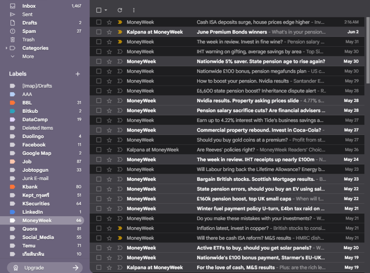Open the 'Earn up to 4.22% interest with Tide' email
370x273 pixels.
tap(227, 120)
